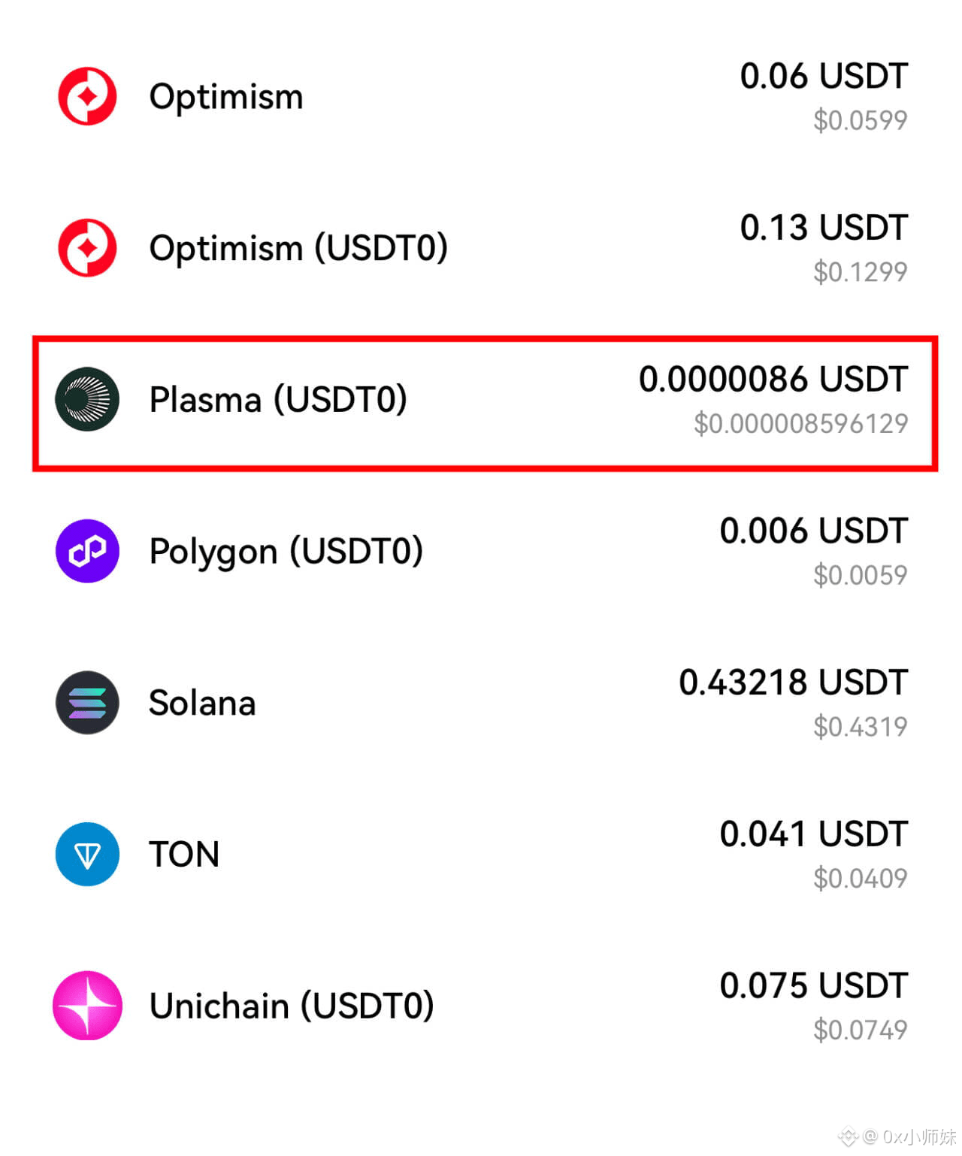The height and width of the screenshot is (1156, 962).
Task: Select the Optimism network label
Action: 225,97
